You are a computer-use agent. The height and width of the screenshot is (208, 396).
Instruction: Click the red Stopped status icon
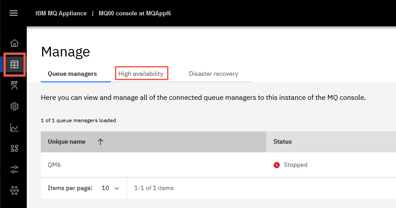(277, 165)
